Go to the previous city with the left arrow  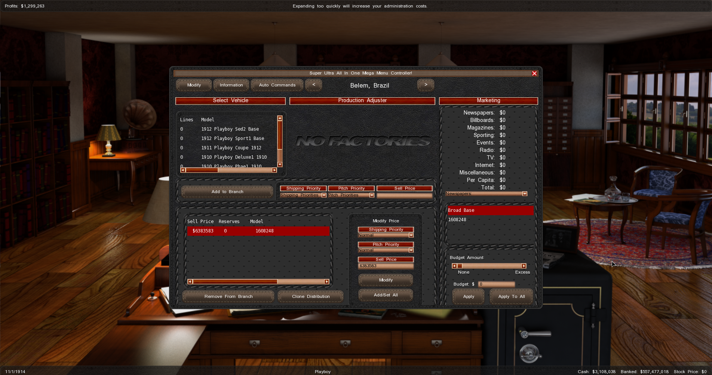pyautogui.click(x=313, y=85)
